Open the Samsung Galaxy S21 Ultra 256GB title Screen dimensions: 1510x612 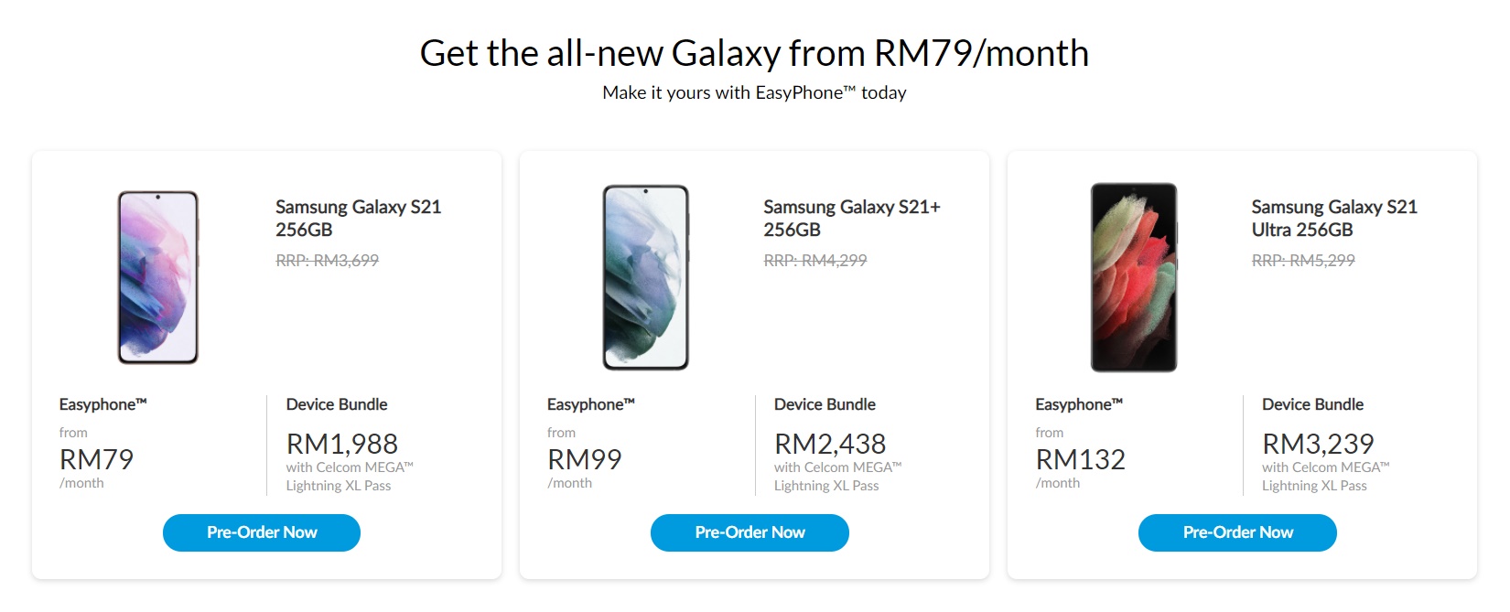coord(1334,219)
